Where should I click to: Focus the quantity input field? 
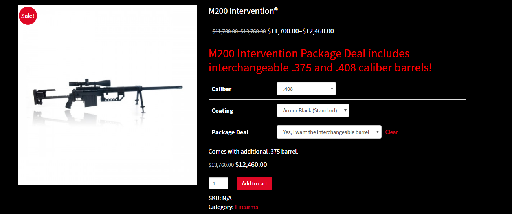tap(218, 183)
